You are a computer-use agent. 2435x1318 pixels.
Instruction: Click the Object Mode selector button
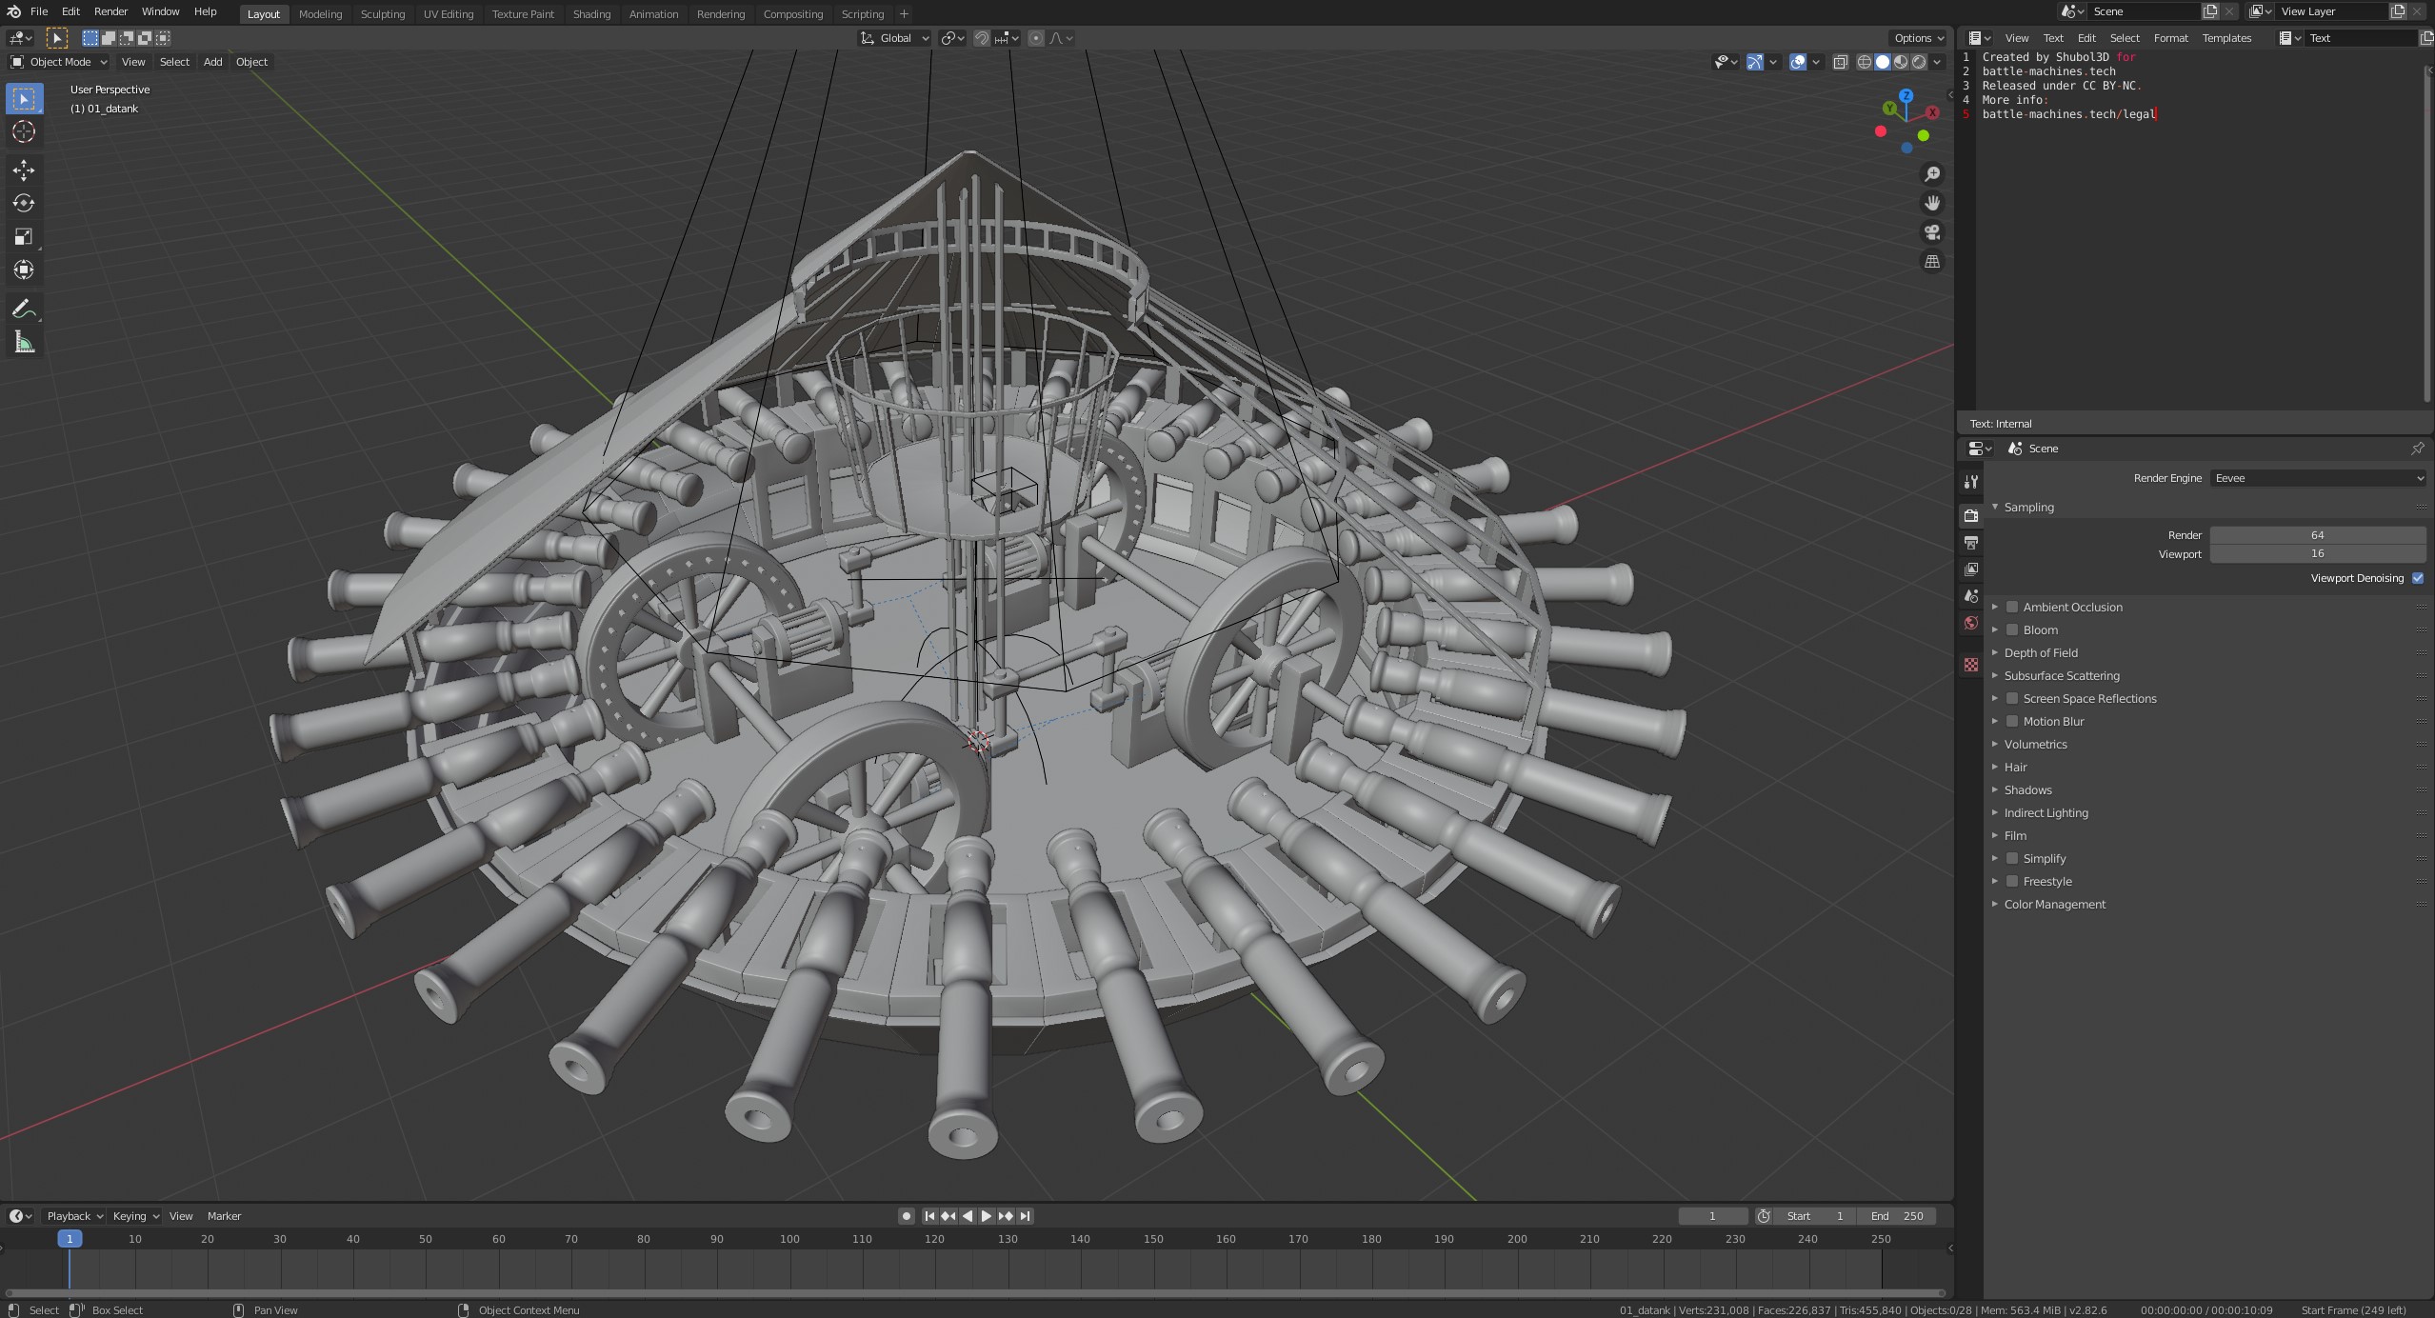pyautogui.click(x=59, y=62)
